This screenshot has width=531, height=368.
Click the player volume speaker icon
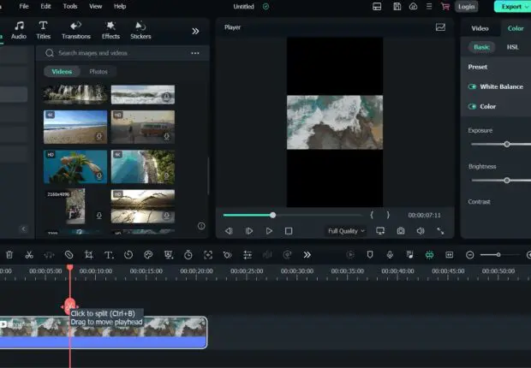pyautogui.click(x=421, y=231)
